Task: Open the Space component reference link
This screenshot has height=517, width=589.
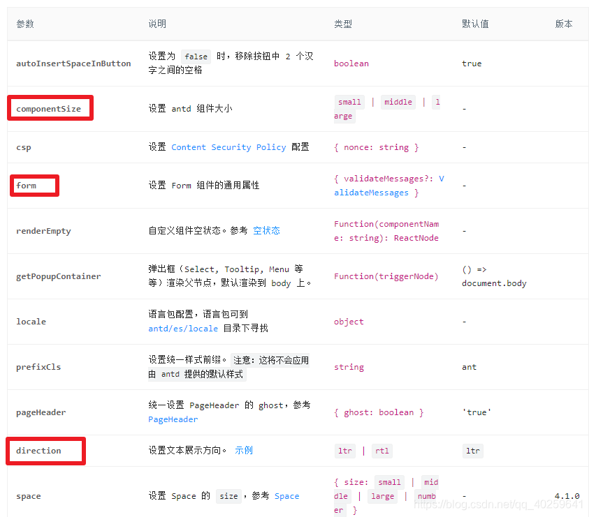Action: pyautogui.click(x=286, y=496)
